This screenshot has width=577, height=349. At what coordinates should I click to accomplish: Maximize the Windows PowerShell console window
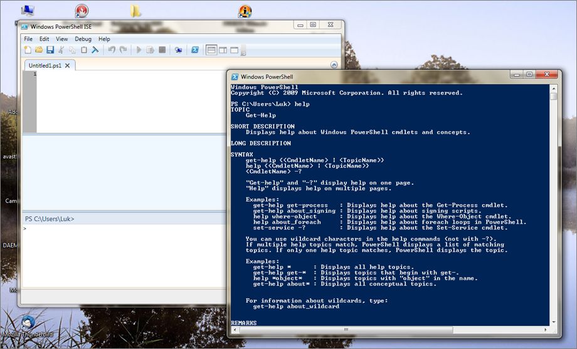click(x=529, y=75)
